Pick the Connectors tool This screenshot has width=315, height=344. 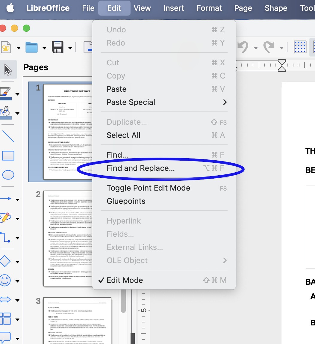point(5,237)
